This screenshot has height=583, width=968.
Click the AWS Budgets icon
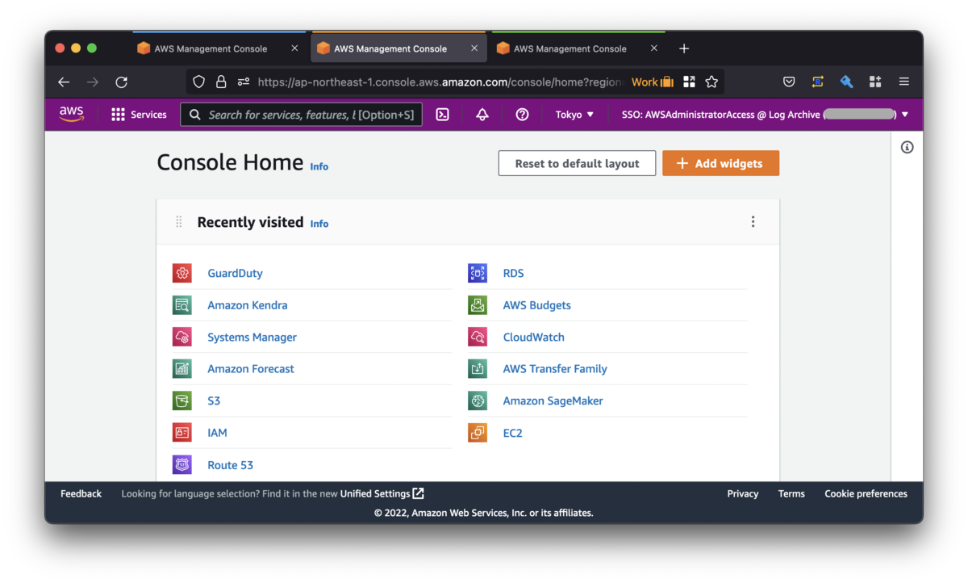[x=478, y=305]
